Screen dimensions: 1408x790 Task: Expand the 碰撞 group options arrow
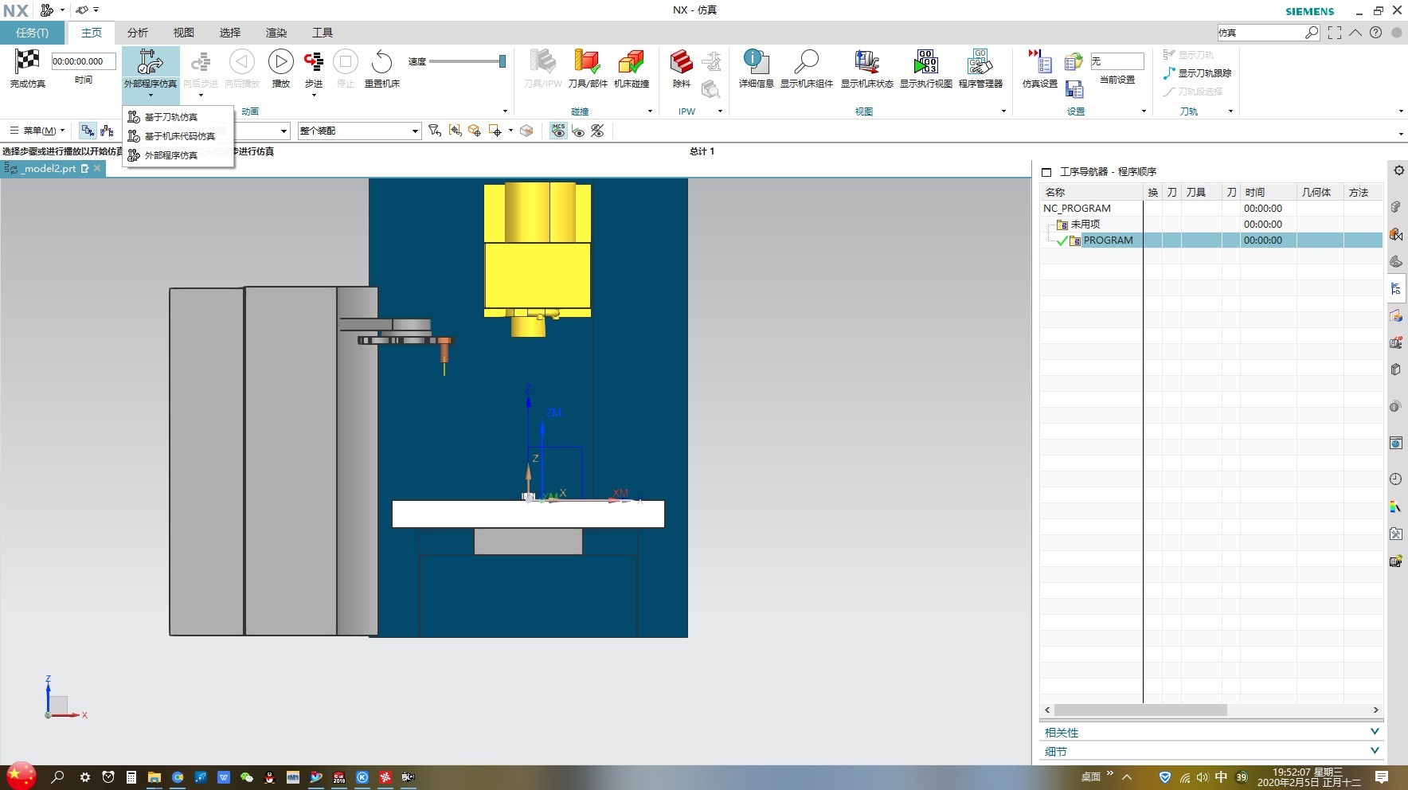click(x=650, y=111)
